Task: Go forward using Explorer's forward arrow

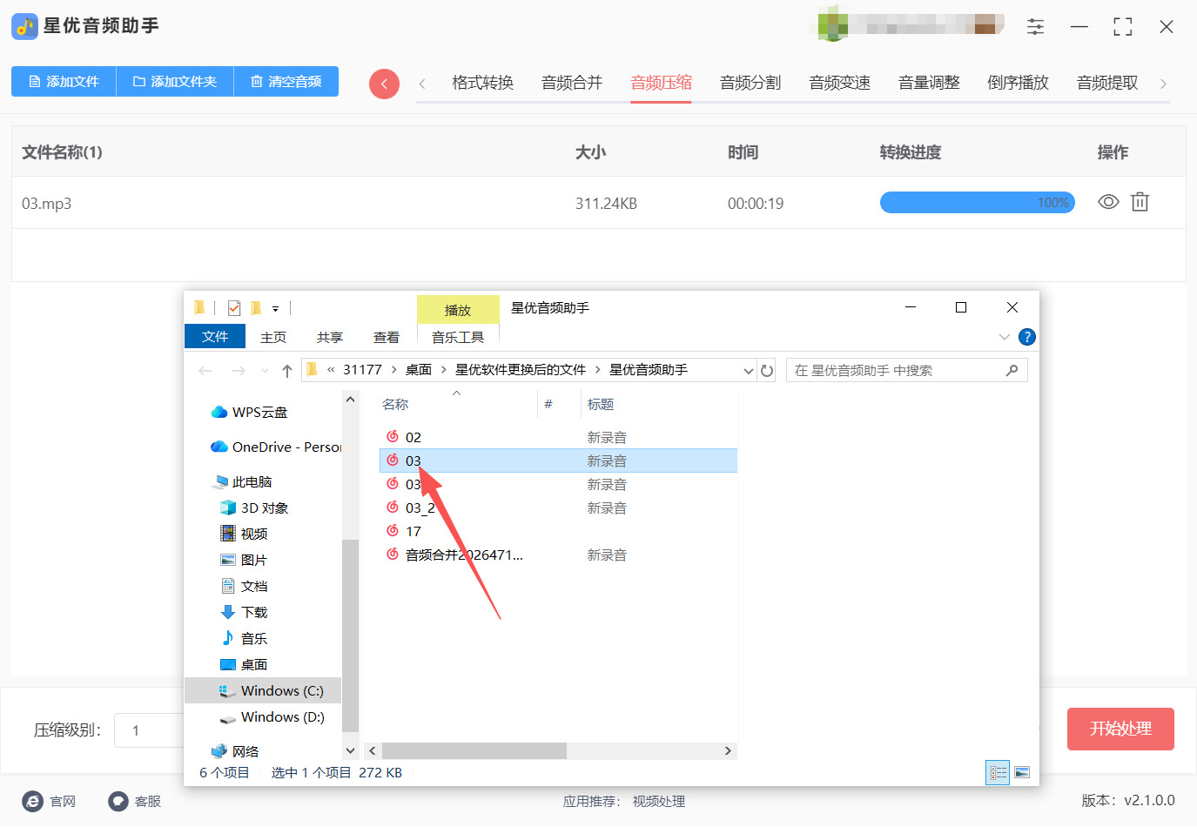Action: (238, 371)
